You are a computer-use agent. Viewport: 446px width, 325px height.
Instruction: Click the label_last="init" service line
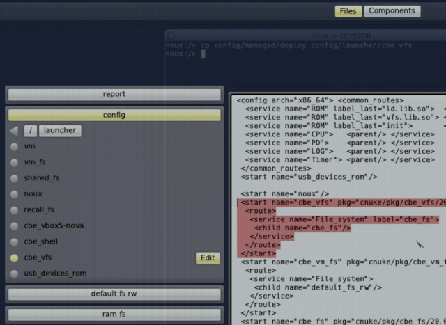(x=329, y=126)
